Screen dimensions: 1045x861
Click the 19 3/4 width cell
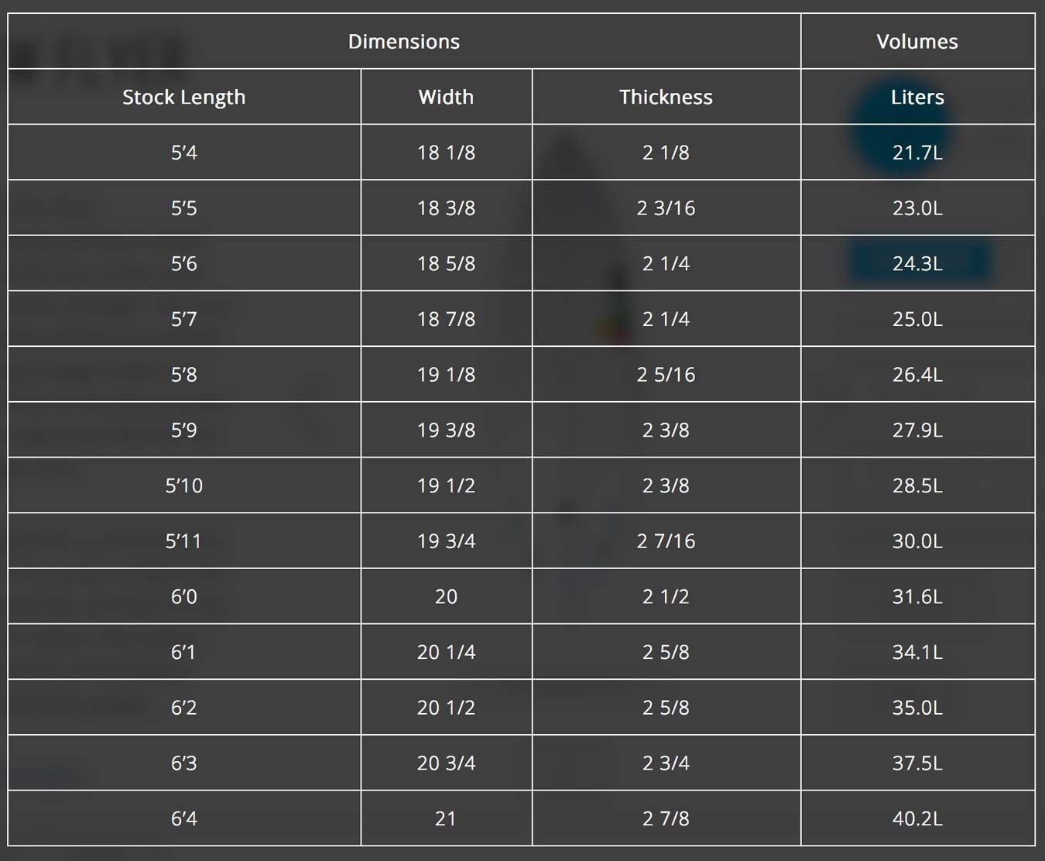[447, 540]
